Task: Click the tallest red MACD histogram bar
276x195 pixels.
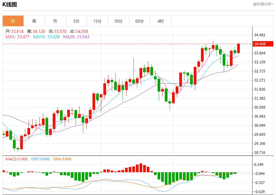Action: [x=141, y=168]
